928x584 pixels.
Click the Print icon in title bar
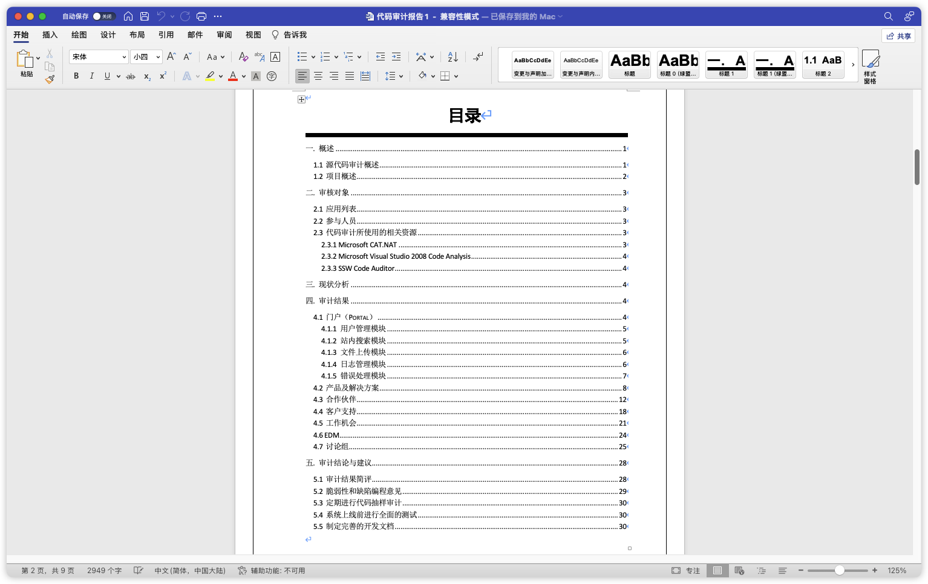point(201,16)
